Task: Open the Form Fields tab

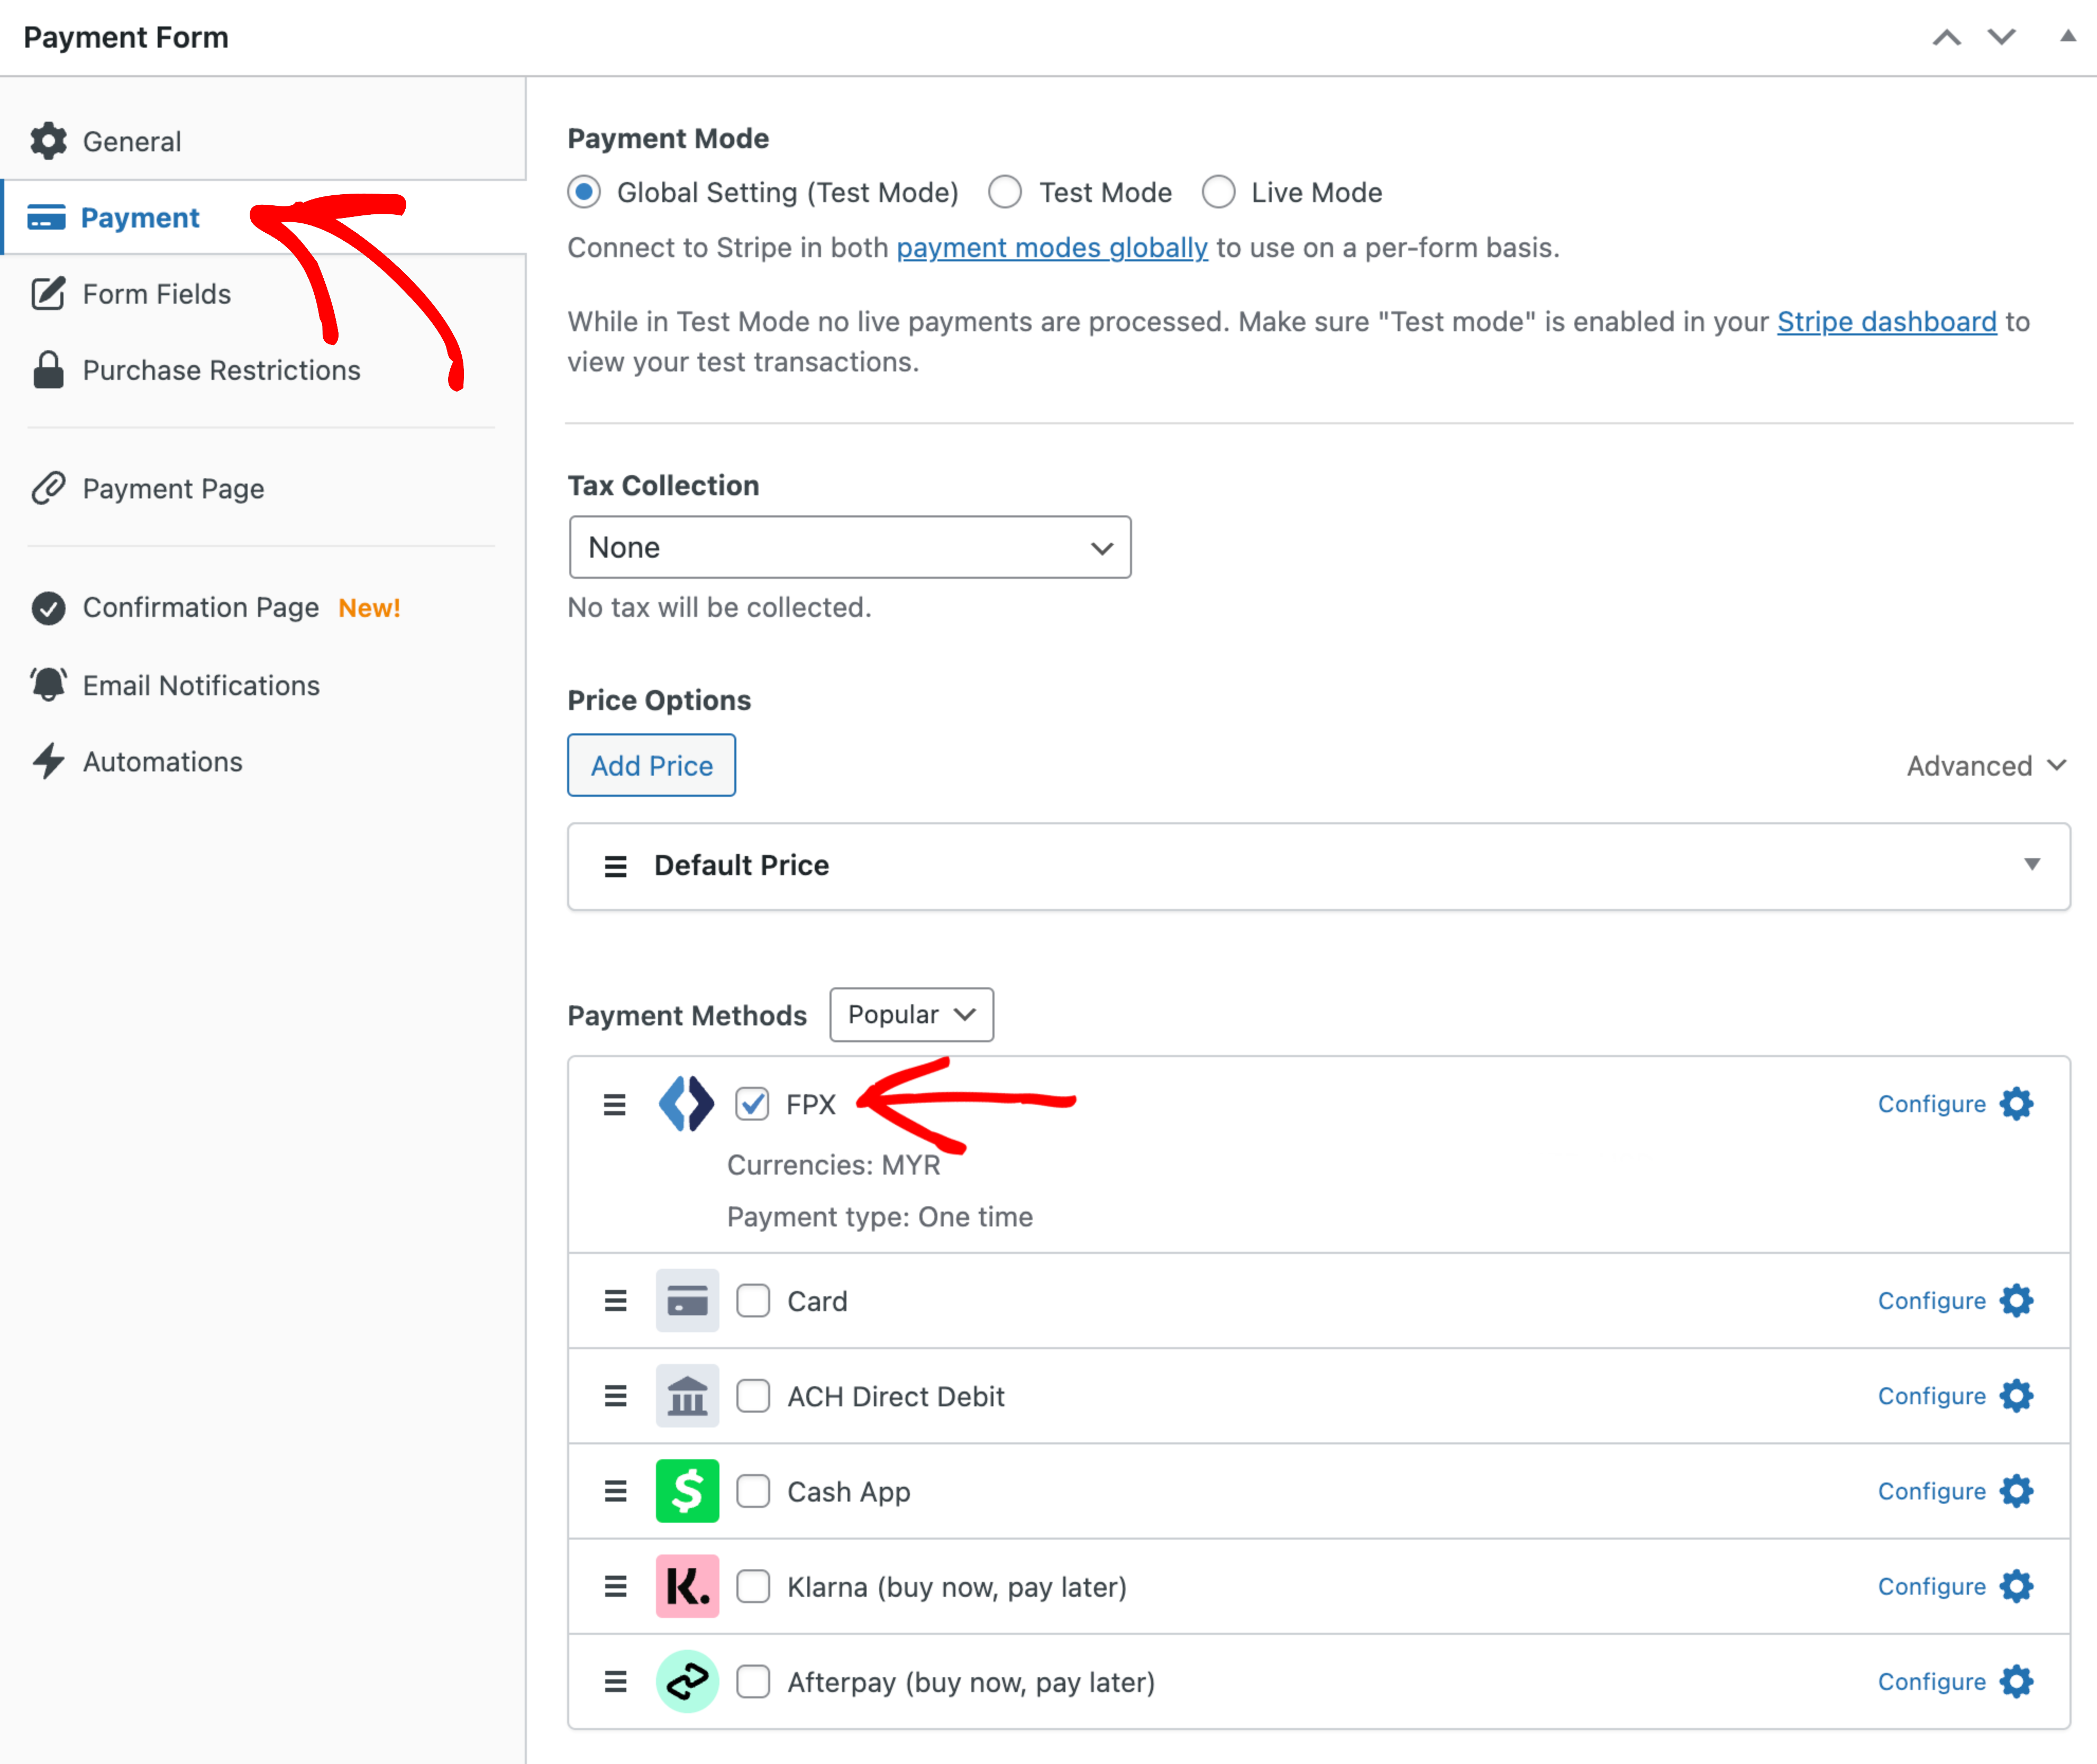Action: 156,294
